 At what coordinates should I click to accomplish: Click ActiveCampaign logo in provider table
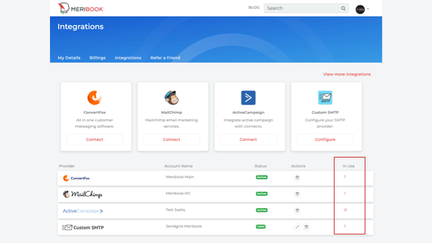pos(83,211)
